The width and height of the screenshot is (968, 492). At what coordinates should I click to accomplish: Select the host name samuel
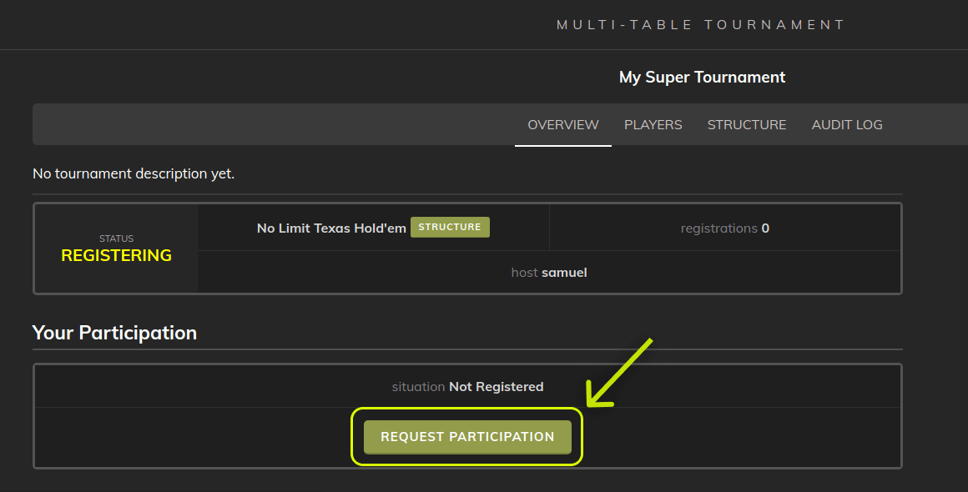564,273
